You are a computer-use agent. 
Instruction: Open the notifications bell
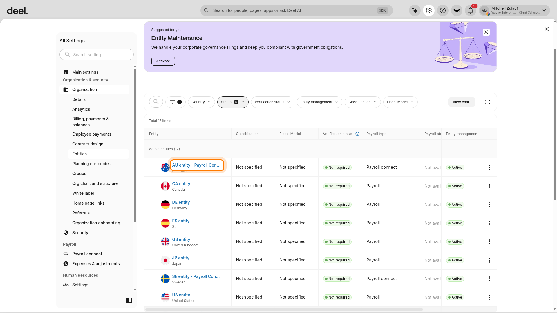[471, 11]
